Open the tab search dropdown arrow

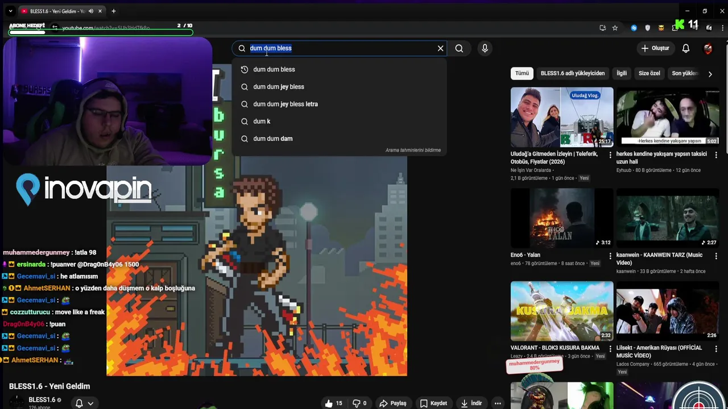[x=10, y=11]
